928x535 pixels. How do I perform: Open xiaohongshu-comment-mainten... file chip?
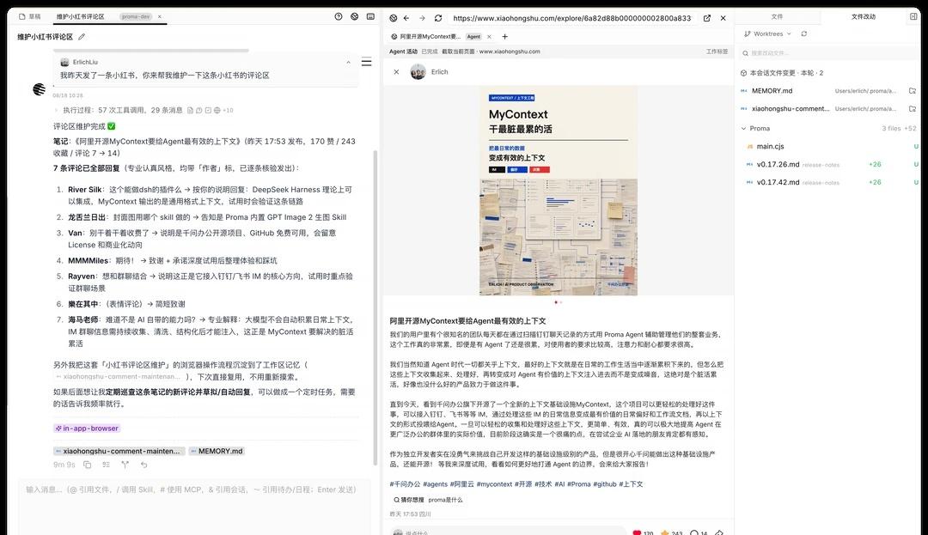point(119,451)
